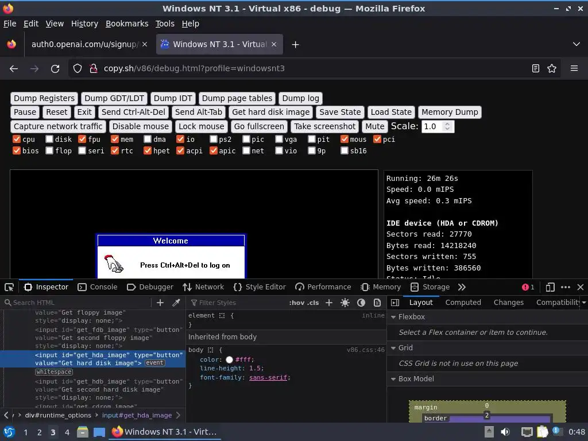Show more devtools tabs chevron
The width and height of the screenshot is (588, 441).
462,287
